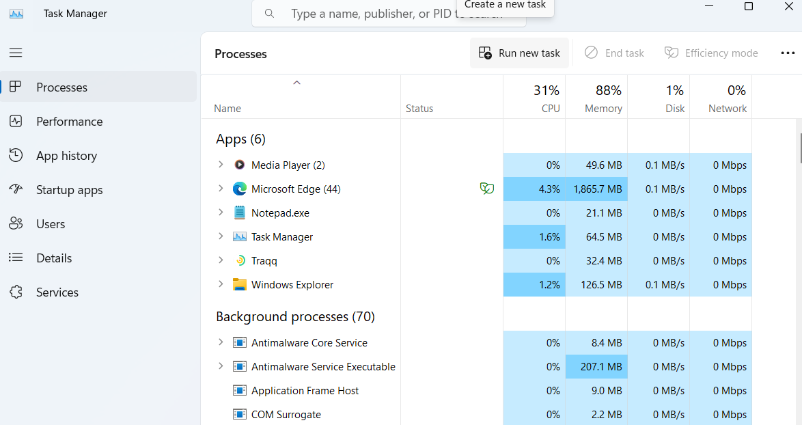Screen dimensions: 802x425
Task: Expand the Task Manager process row
Action: click(x=221, y=236)
